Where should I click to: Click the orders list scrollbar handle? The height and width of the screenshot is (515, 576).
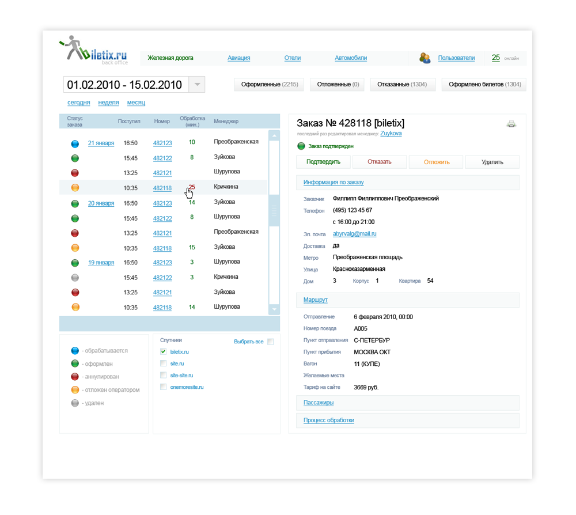(274, 212)
